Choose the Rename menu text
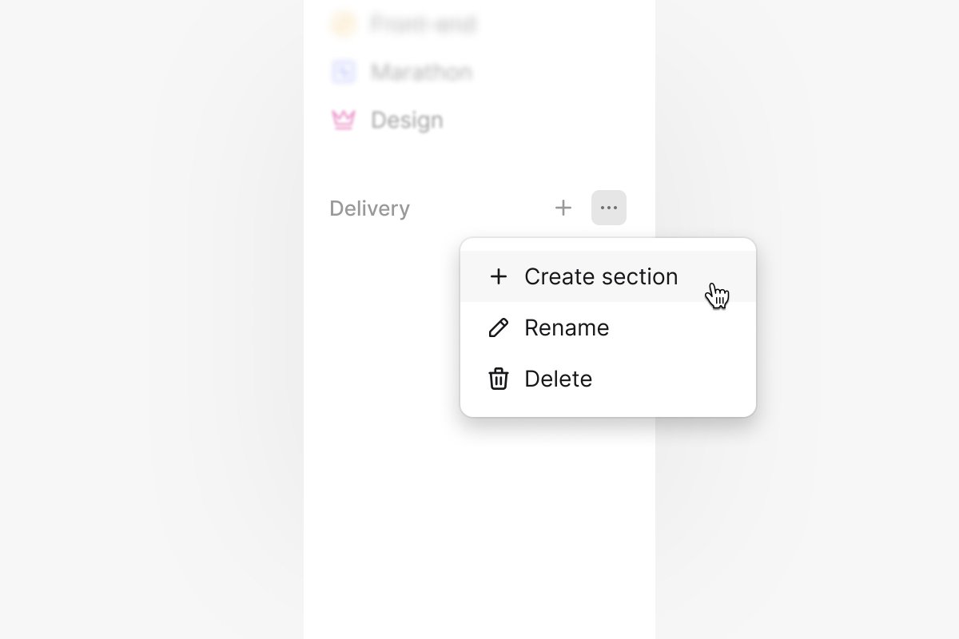959x639 pixels. [567, 327]
